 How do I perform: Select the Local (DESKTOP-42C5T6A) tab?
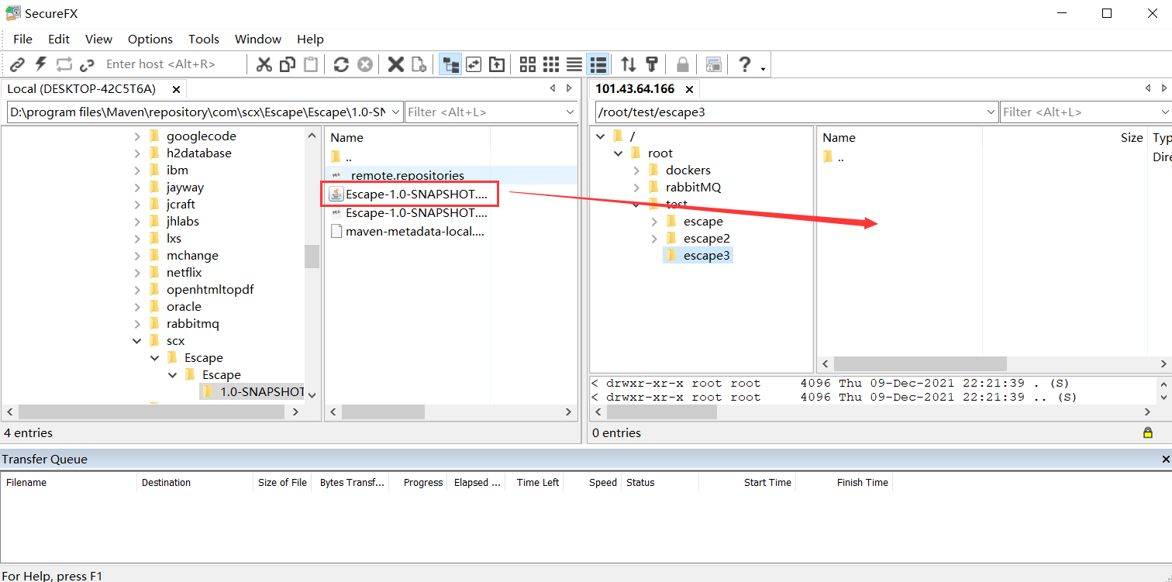(x=82, y=89)
